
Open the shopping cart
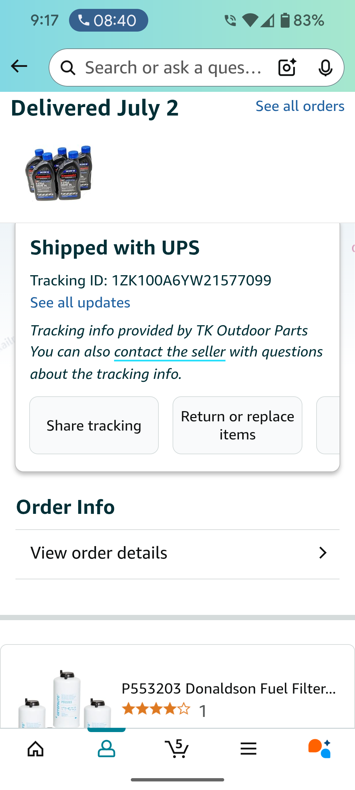(177, 749)
